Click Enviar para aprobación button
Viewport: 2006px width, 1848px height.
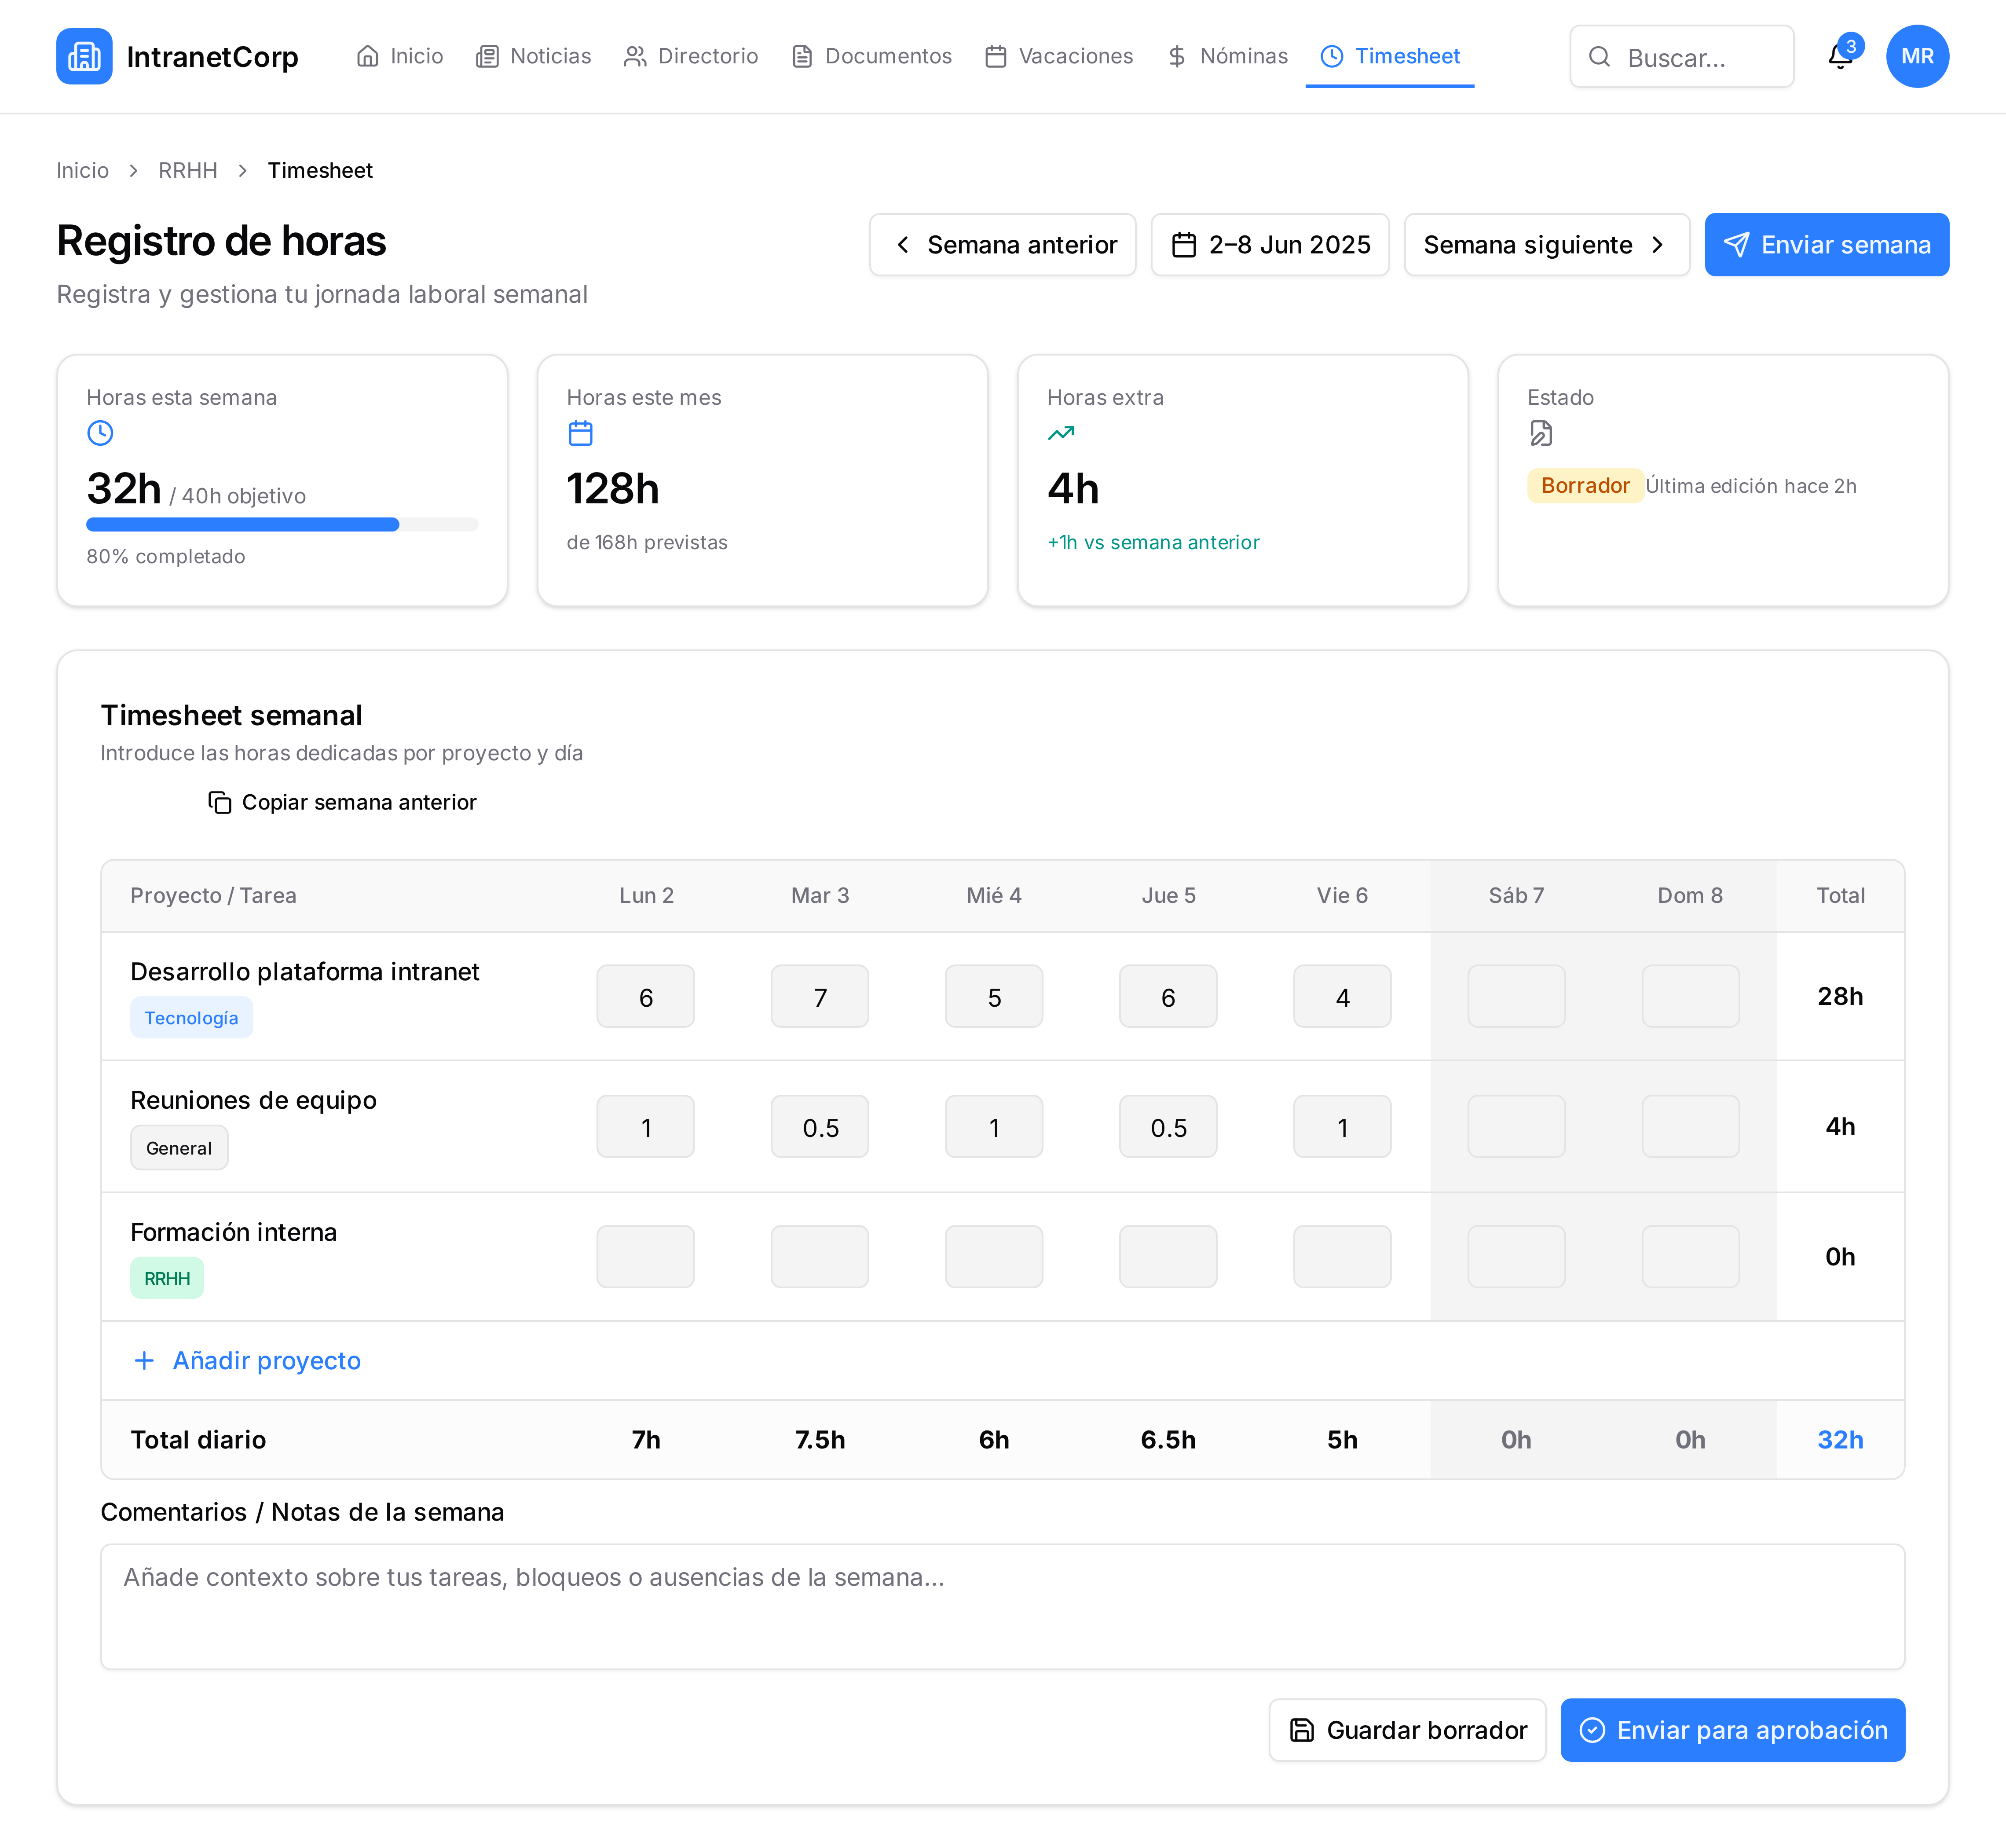(x=1733, y=1730)
